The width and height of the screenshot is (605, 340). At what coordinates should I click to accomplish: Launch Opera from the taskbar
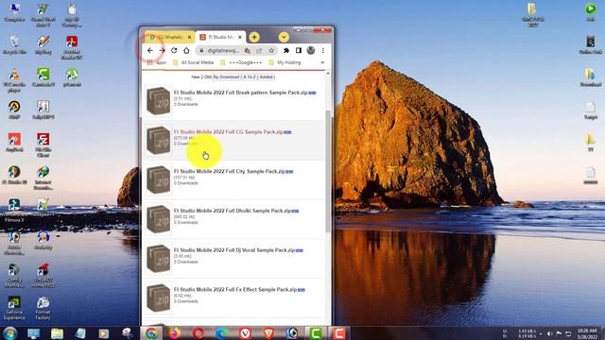click(199, 333)
